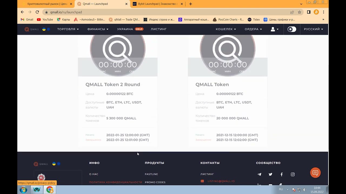Open the orange live chat widget
Screen dimensions: 346x194
[x=315, y=173]
